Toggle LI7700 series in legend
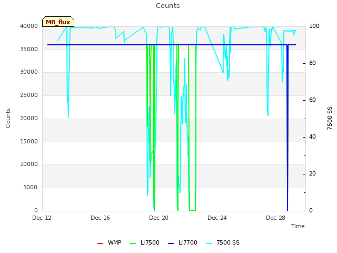Screen dimensions: 337x253 (183, 242)
